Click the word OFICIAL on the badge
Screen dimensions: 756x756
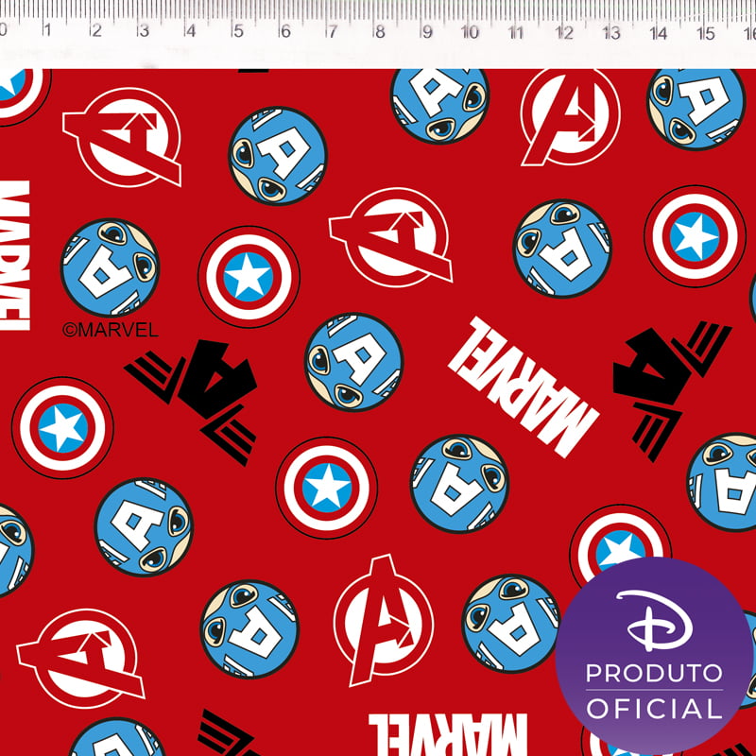654,709
